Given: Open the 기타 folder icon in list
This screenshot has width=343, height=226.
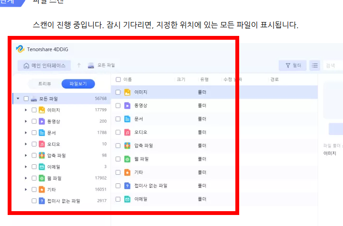Looking at the screenshot, I should (127, 172).
